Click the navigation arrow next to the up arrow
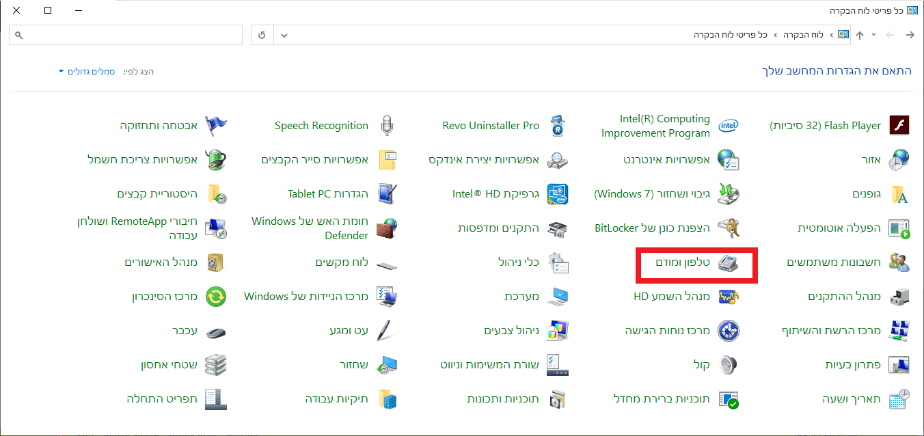The height and width of the screenshot is (436, 924). click(x=889, y=35)
